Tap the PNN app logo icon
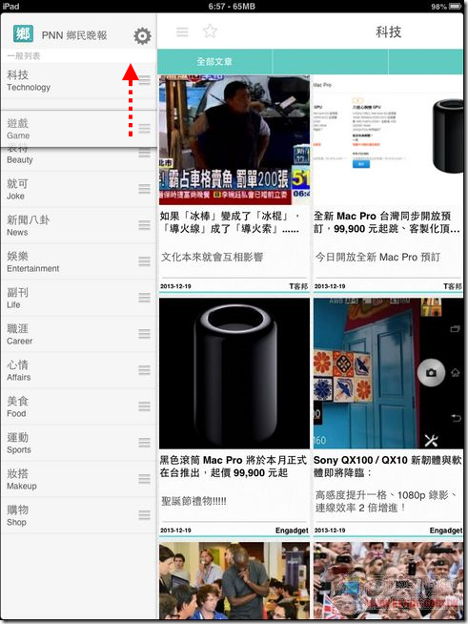 point(23,33)
